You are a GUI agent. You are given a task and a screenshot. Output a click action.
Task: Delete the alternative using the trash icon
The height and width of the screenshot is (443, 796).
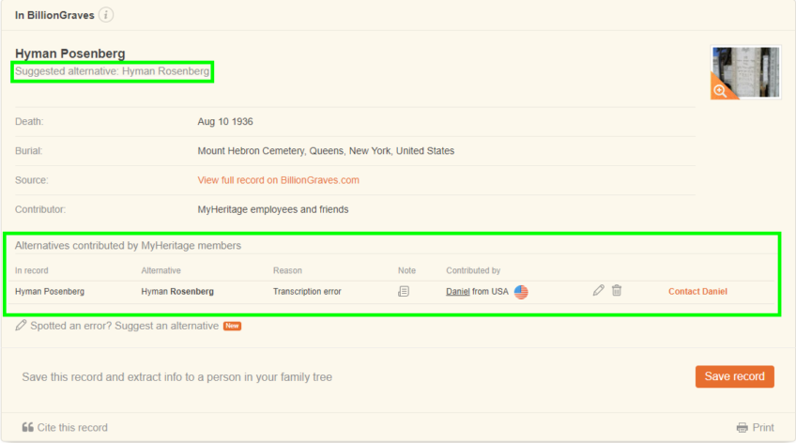[x=617, y=291]
